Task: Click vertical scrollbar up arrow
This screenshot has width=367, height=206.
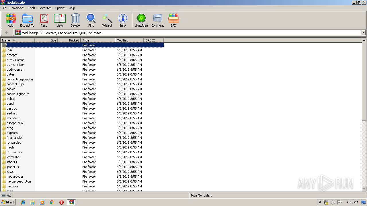Action: coord(364,40)
